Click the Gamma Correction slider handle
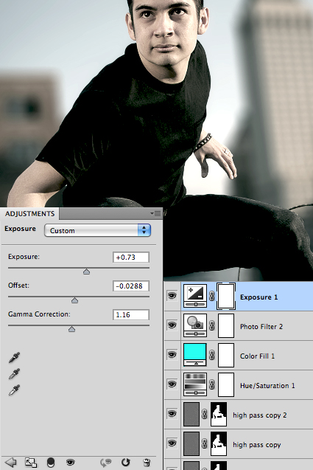313x470 pixels. point(71,329)
